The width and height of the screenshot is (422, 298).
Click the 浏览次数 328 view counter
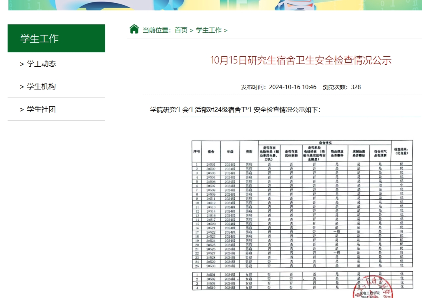[x=342, y=87]
